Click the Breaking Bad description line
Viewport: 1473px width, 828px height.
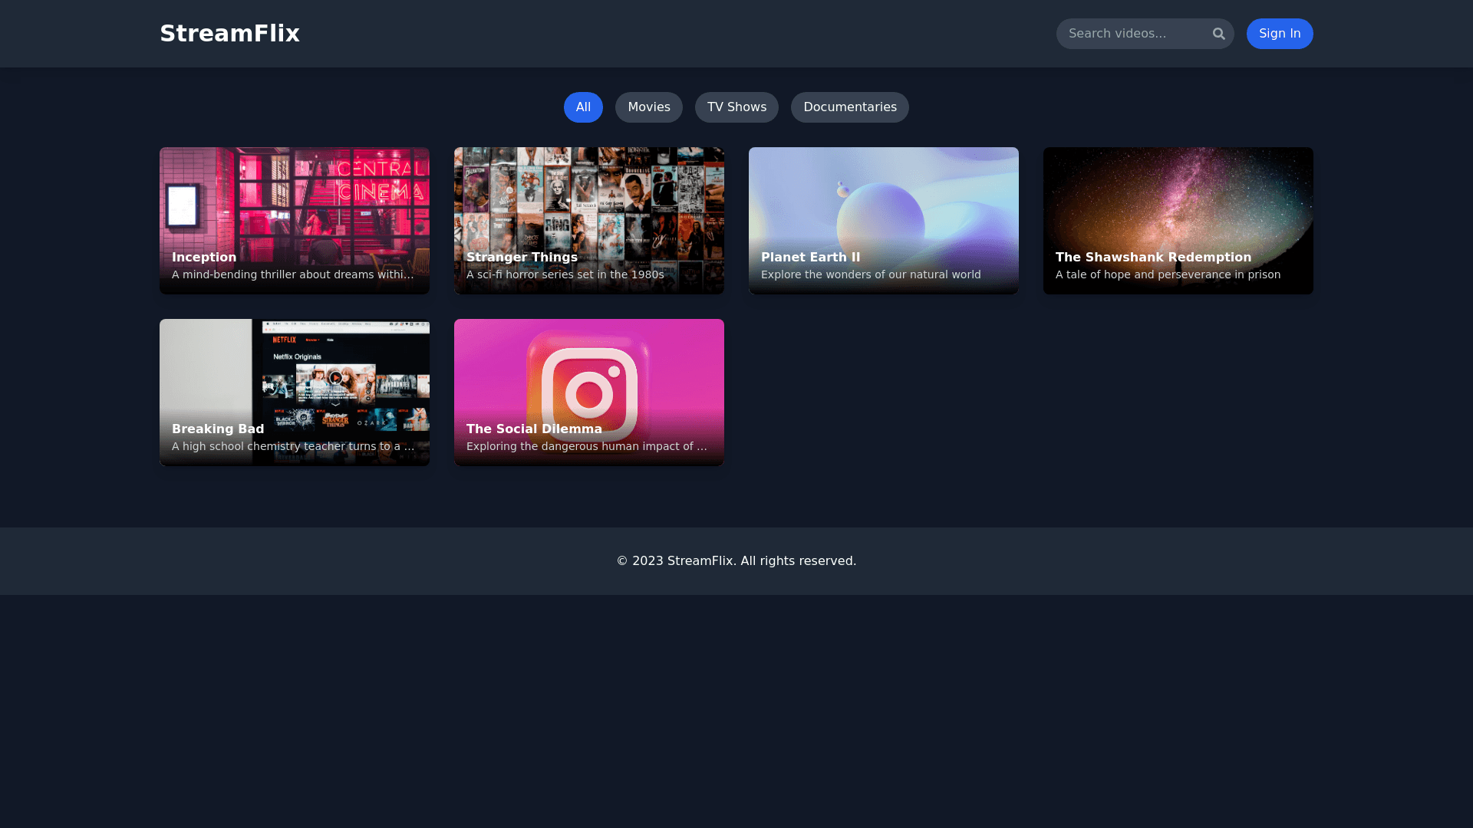[x=293, y=446]
